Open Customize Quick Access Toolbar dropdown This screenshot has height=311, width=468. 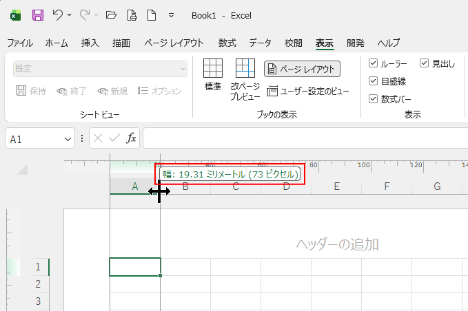(x=171, y=15)
